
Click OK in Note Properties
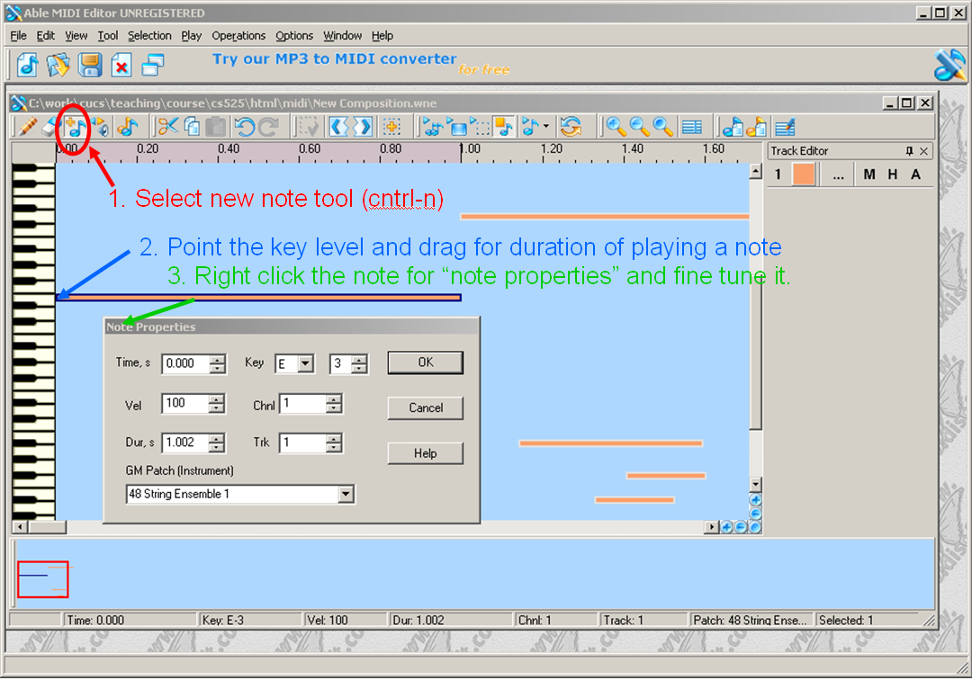tap(424, 362)
